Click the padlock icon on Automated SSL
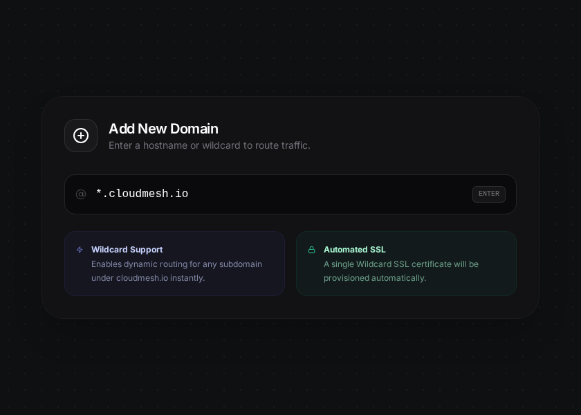The image size is (581, 415). coord(312,250)
